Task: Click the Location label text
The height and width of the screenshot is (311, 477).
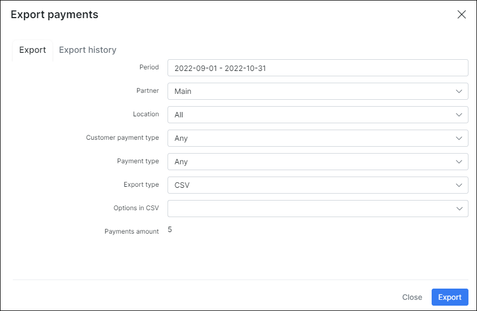Action: (x=146, y=114)
